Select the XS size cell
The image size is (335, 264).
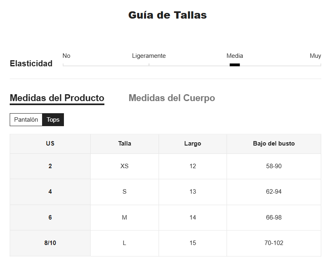point(125,166)
